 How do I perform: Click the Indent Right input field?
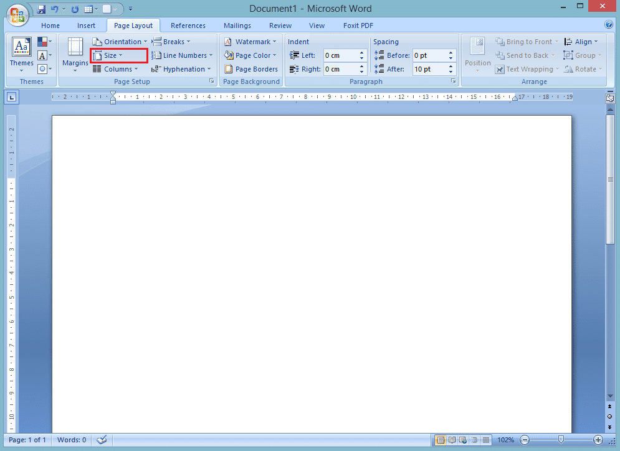coord(340,69)
